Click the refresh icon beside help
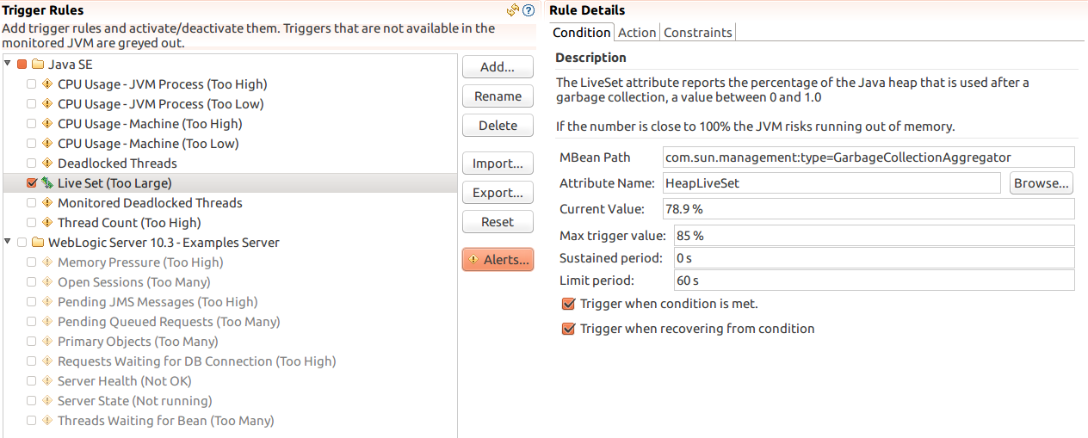This screenshot has width=1088, height=438. [x=513, y=10]
